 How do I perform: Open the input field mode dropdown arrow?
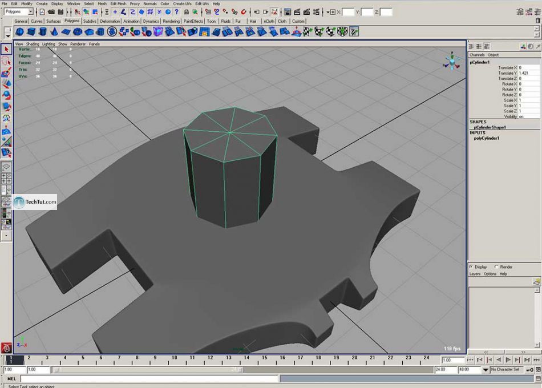(329, 12)
